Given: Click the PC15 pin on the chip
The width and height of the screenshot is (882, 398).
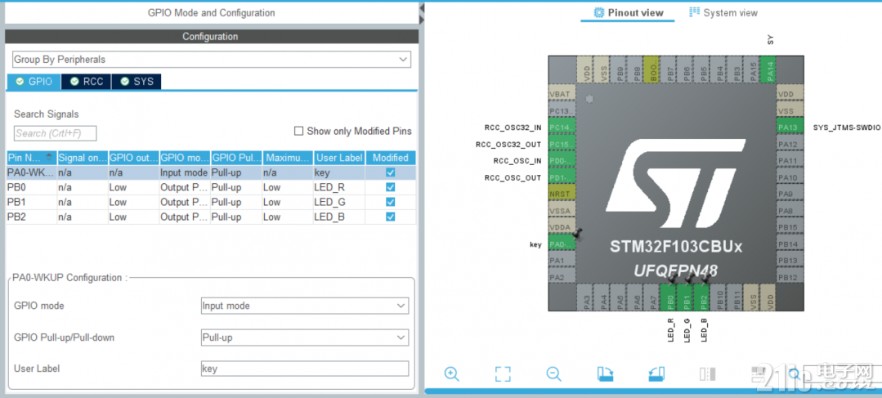Looking at the screenshot, I should point(562,145).
